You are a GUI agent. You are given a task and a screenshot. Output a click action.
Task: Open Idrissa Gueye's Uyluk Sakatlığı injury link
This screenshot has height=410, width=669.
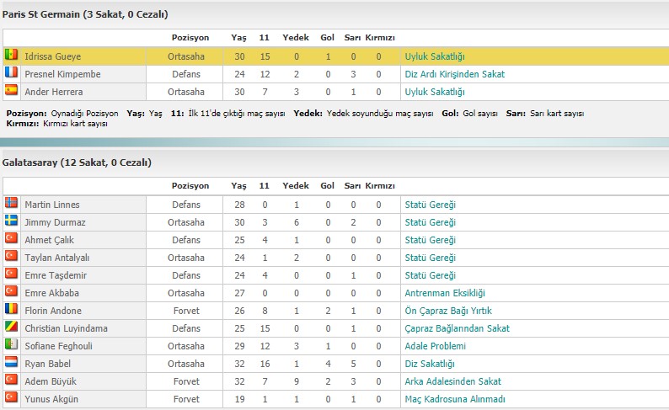pos(435,56)
